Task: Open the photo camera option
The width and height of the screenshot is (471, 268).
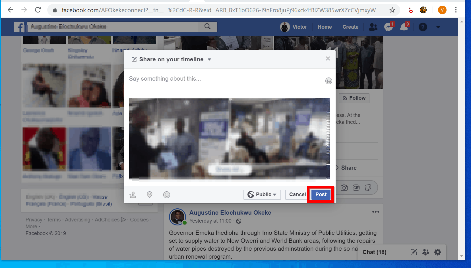Action: click(344, 188)
